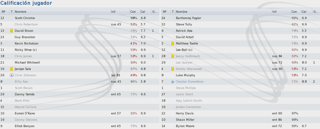Image resolution: width=320 pixels, height=129 pixels.
Task: Select Kevin Nicholson's row
Action: [80, 44]
